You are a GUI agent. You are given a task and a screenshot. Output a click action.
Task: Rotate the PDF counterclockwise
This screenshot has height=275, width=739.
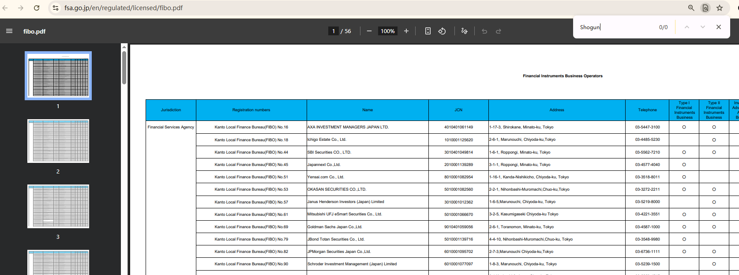click(x=442, y=31)
